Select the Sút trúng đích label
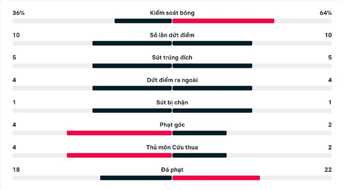The width and height of the screenshot is (344, 190). 172,58
